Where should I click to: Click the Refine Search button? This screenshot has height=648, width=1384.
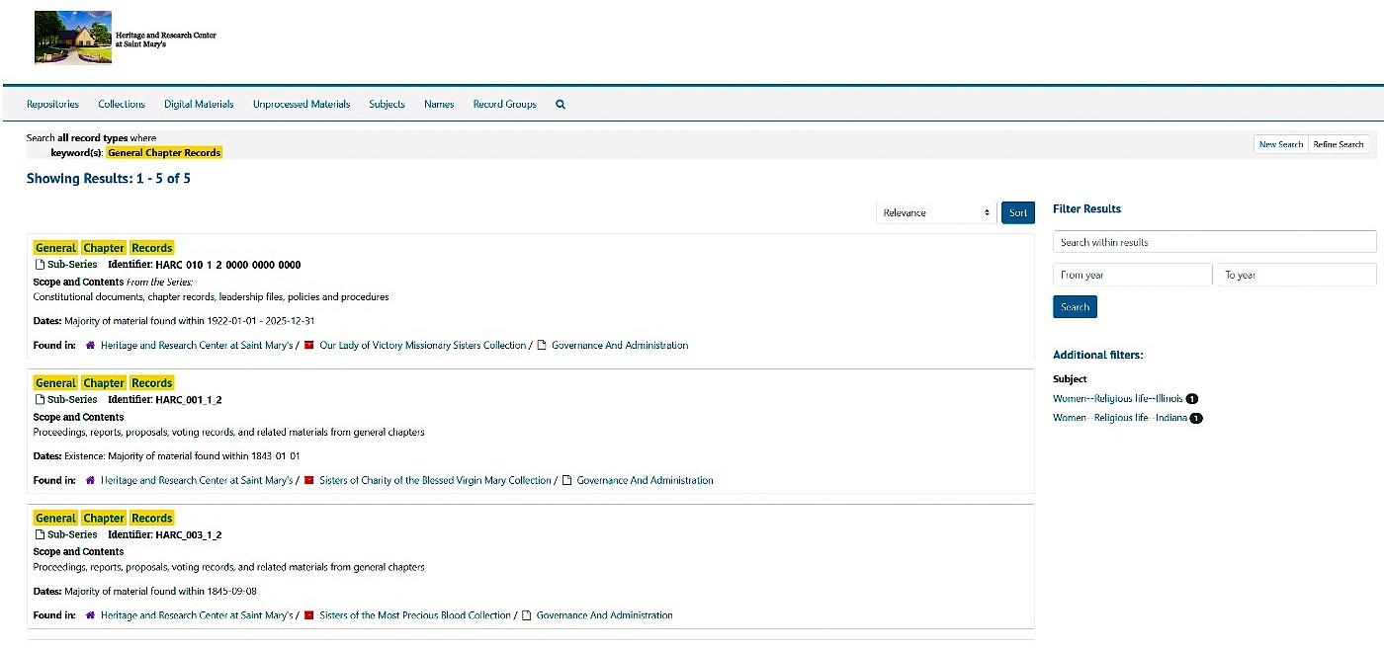1340,143
